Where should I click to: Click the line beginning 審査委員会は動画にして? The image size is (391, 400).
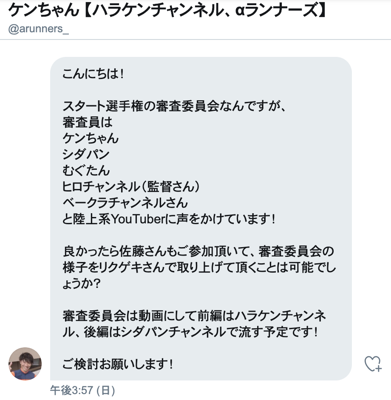(194, 316)
